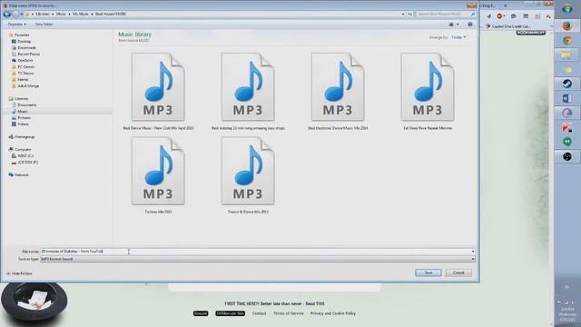Expand the address bar history dropdown
Image resolution: width=581 pixels, height=327 pixels.
coord(403,15)
